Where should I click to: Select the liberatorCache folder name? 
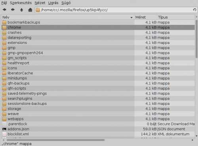(20, 73)
